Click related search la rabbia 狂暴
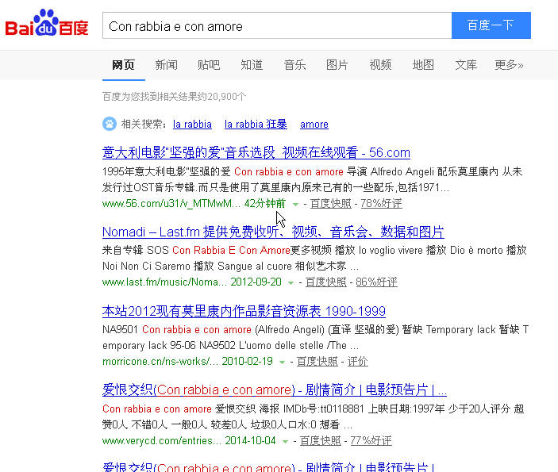 point(256,124)
